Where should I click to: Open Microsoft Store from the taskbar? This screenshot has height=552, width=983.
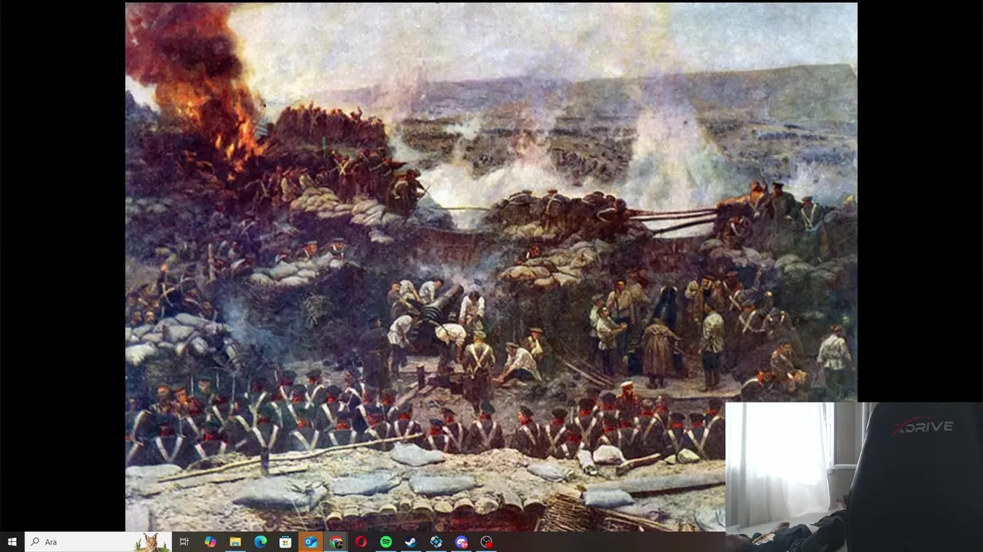point(286,542)
